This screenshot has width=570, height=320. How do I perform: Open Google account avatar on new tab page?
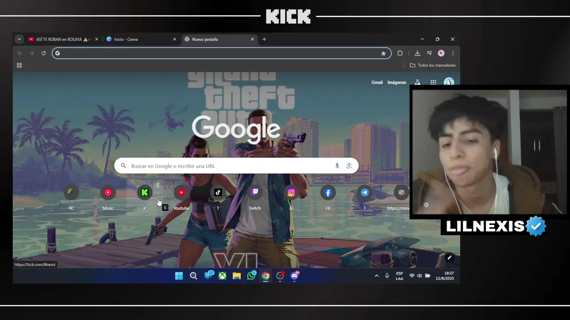point(449,82)
